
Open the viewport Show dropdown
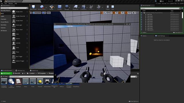click(49, 13)
